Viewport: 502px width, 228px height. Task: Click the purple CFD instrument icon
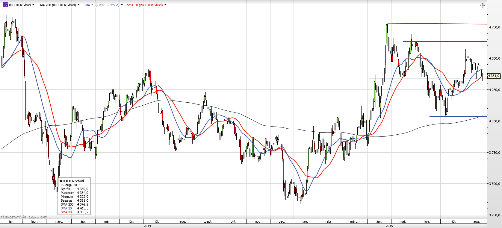click(x=5, y=5)
